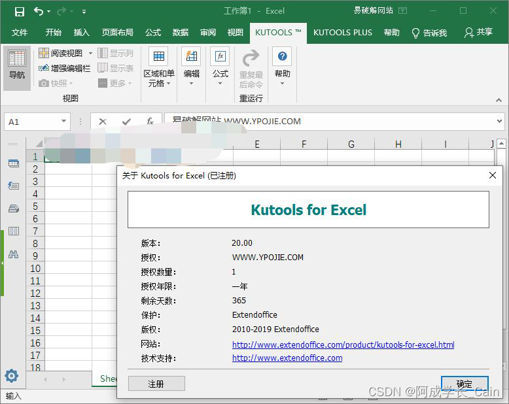The image size is (509, 404).
Task: Open Find and Replace binoculars icon
Action: pos(14,254)
